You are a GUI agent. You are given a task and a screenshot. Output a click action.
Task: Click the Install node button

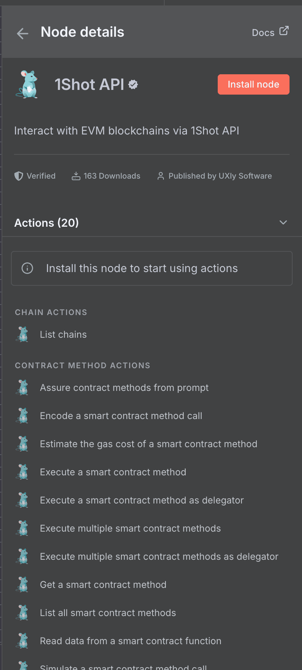253,84
